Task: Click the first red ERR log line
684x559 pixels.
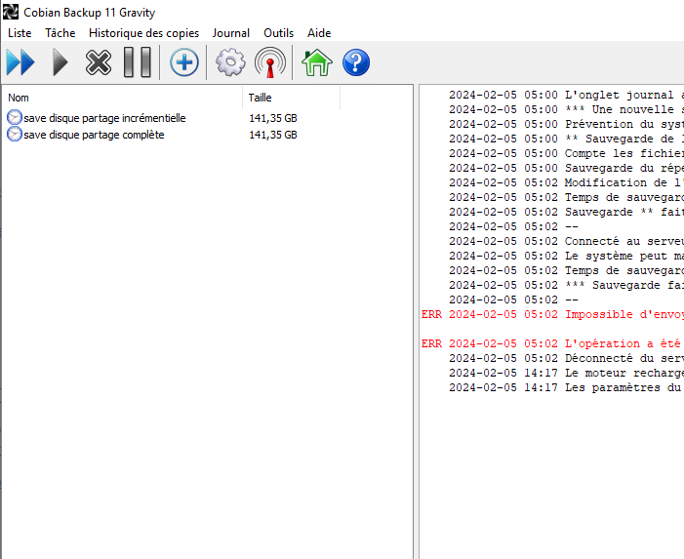Action: click(x=552, y=314)
